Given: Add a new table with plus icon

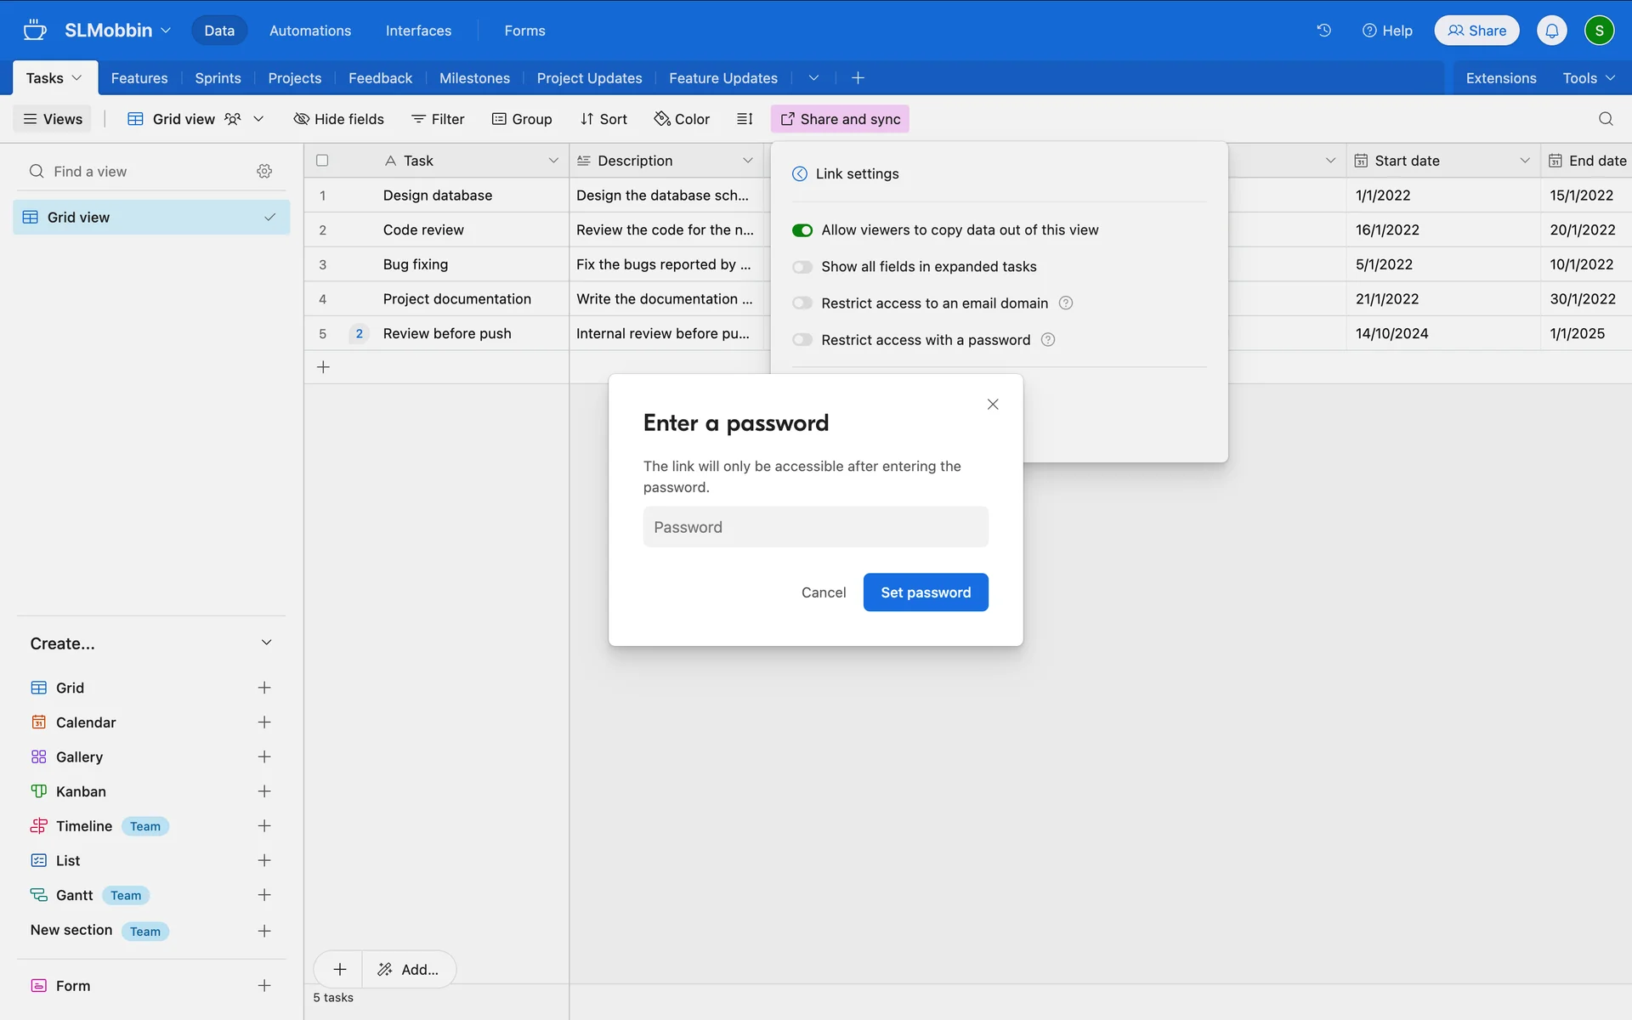Looking at the screenshot, I should click(858, 78).
